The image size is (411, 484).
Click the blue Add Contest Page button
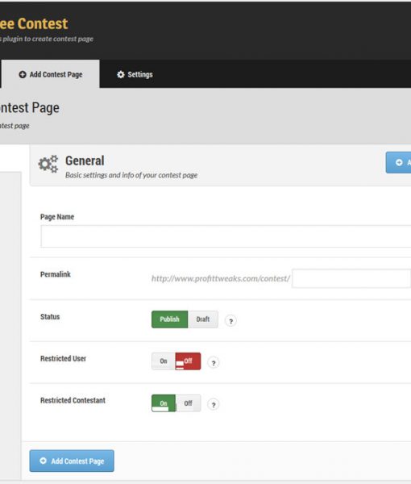point(72,461)
